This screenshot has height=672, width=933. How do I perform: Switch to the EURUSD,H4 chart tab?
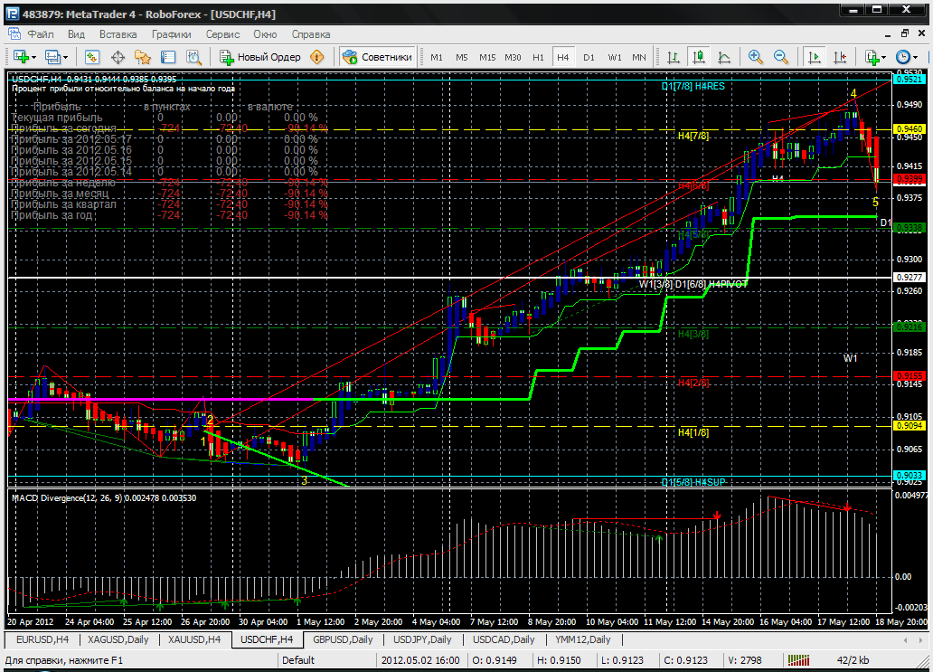point(42,639)
